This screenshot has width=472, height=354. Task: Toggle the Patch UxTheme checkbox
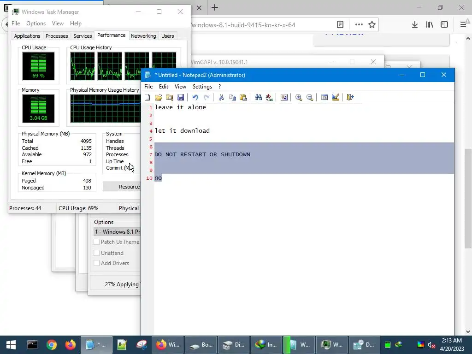[x=97, y=242]
